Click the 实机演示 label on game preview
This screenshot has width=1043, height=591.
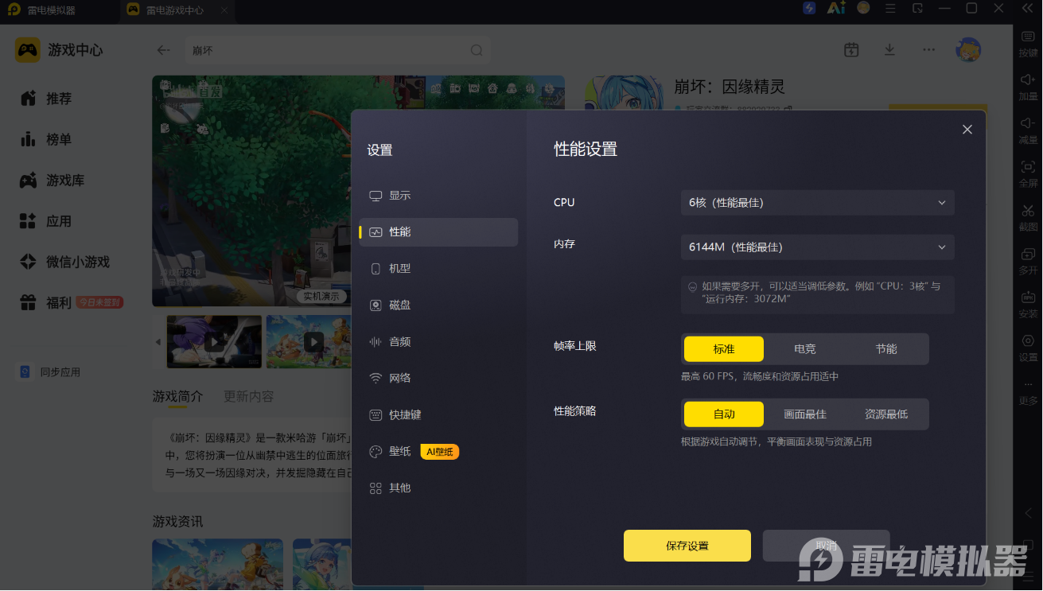[321, 297]
